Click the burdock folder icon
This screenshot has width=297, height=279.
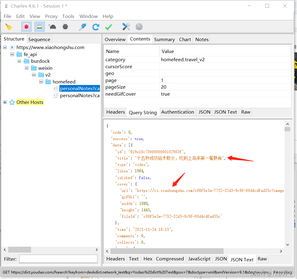click(27, 61)
